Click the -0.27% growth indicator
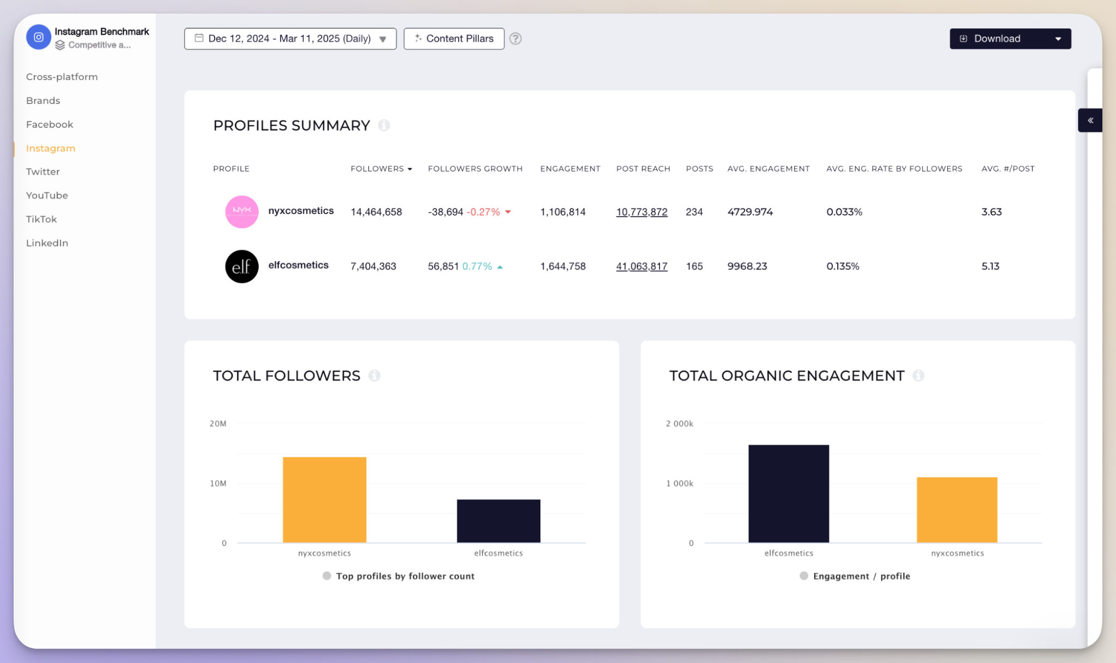1116x663 pixels. pyautogui.click(x=489, y=212)
